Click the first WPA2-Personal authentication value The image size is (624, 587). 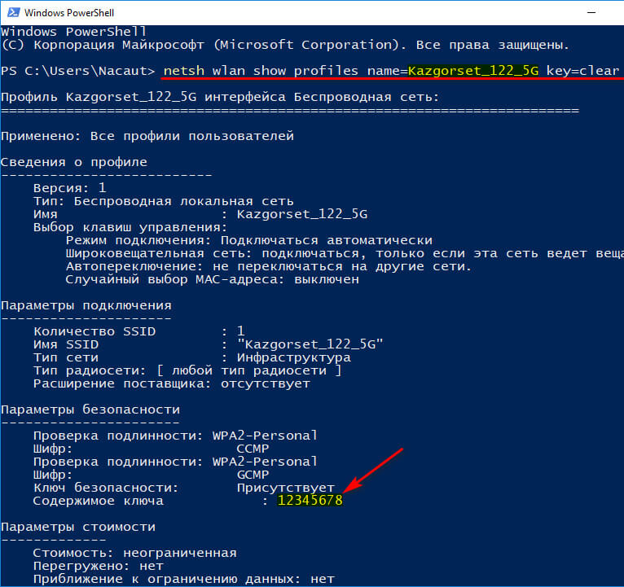(x=265, y=436)
